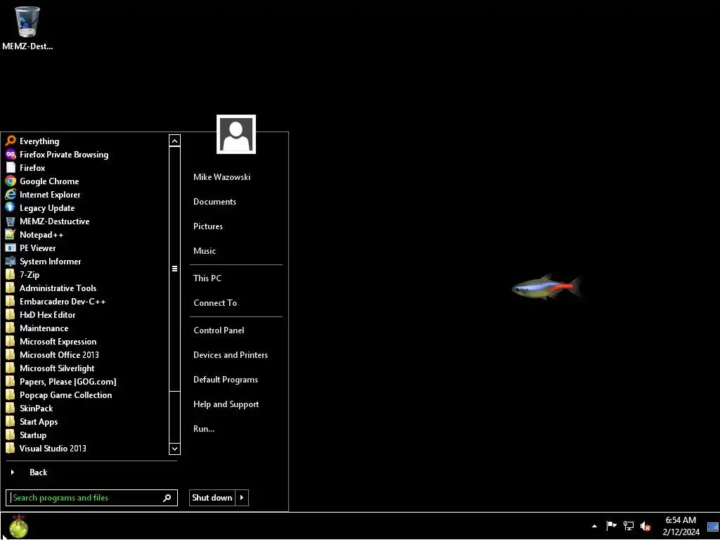Click the Google Chrome icon
Image resolution: width=720 pixels, height=540 pixels.
(11, 181)
